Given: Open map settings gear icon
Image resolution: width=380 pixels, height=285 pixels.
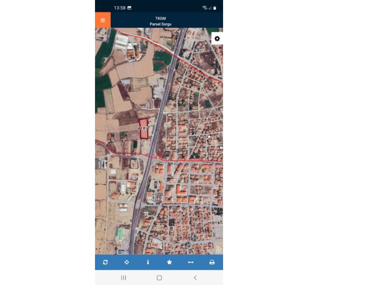Looking at the screenshot, I should [x=217, y=39].
